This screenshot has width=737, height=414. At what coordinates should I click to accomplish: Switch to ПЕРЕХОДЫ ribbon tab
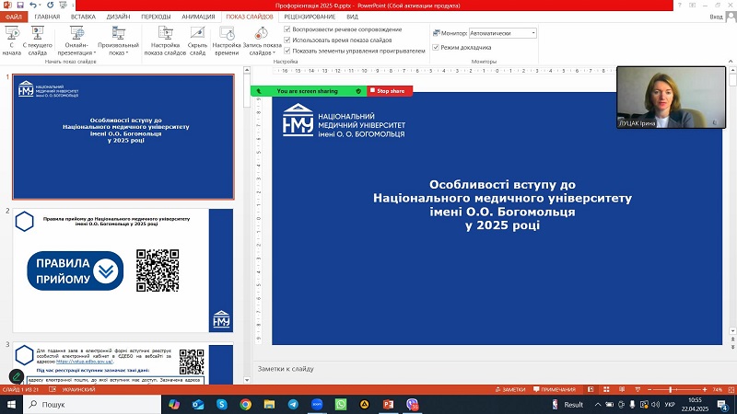coord(156,17)
